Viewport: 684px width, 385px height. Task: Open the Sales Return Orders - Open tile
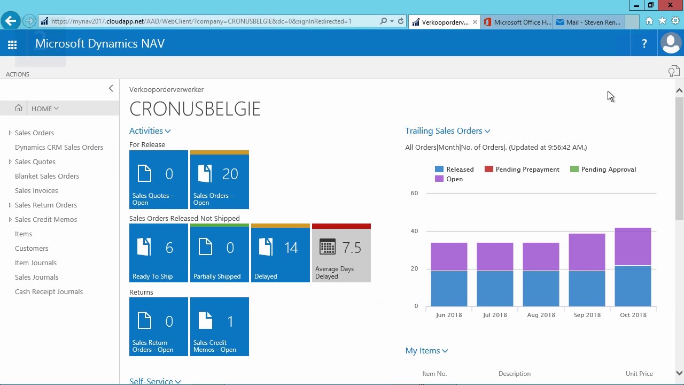(x=159, y=327)
